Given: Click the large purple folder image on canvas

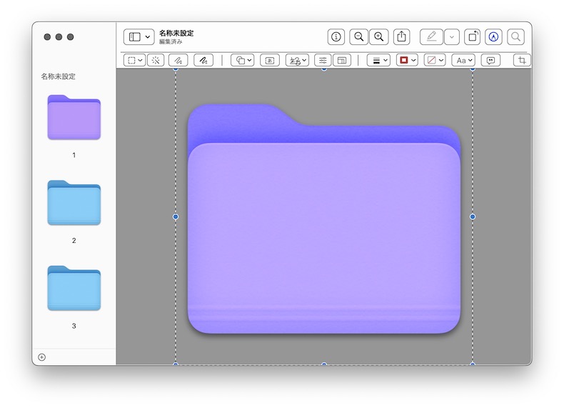Looking at the screenshot, I should click(x=324, y=219).
